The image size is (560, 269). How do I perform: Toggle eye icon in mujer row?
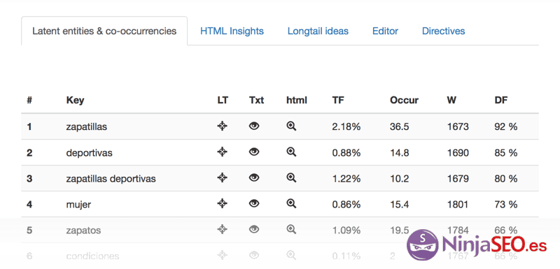[x=254, y=203]
